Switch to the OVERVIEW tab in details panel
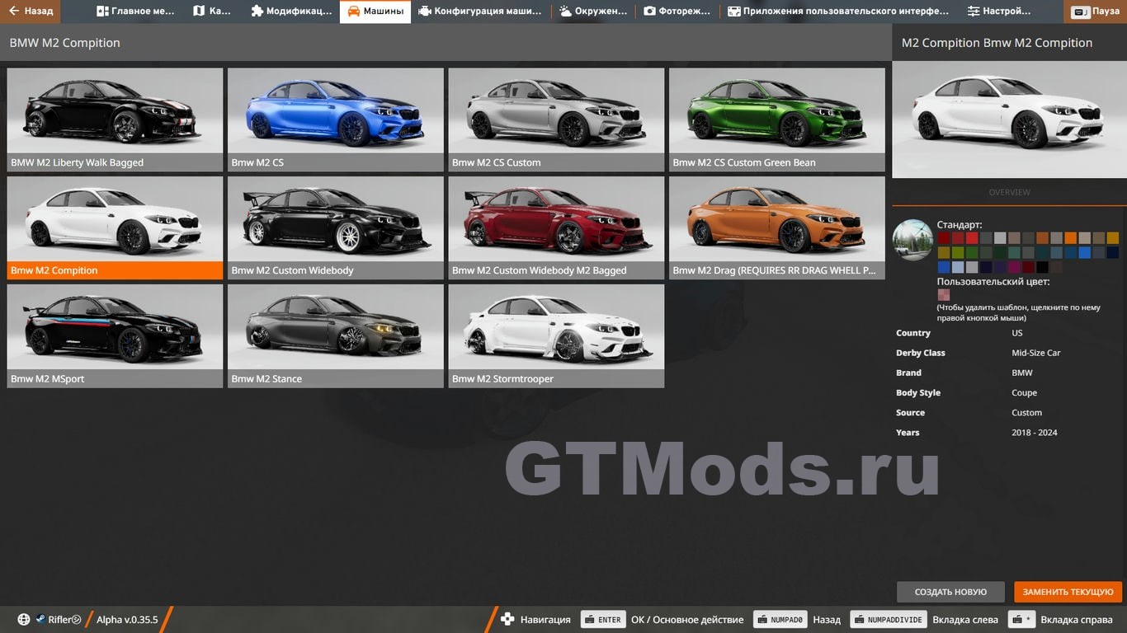 pyautogui.click(x=1009, y=192)
